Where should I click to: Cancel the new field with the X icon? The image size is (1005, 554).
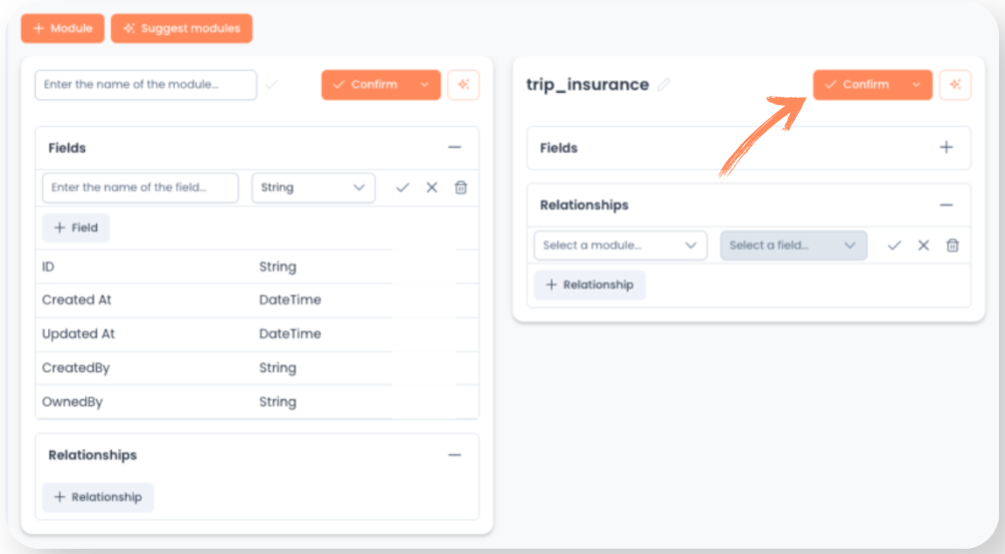[432, 188]
